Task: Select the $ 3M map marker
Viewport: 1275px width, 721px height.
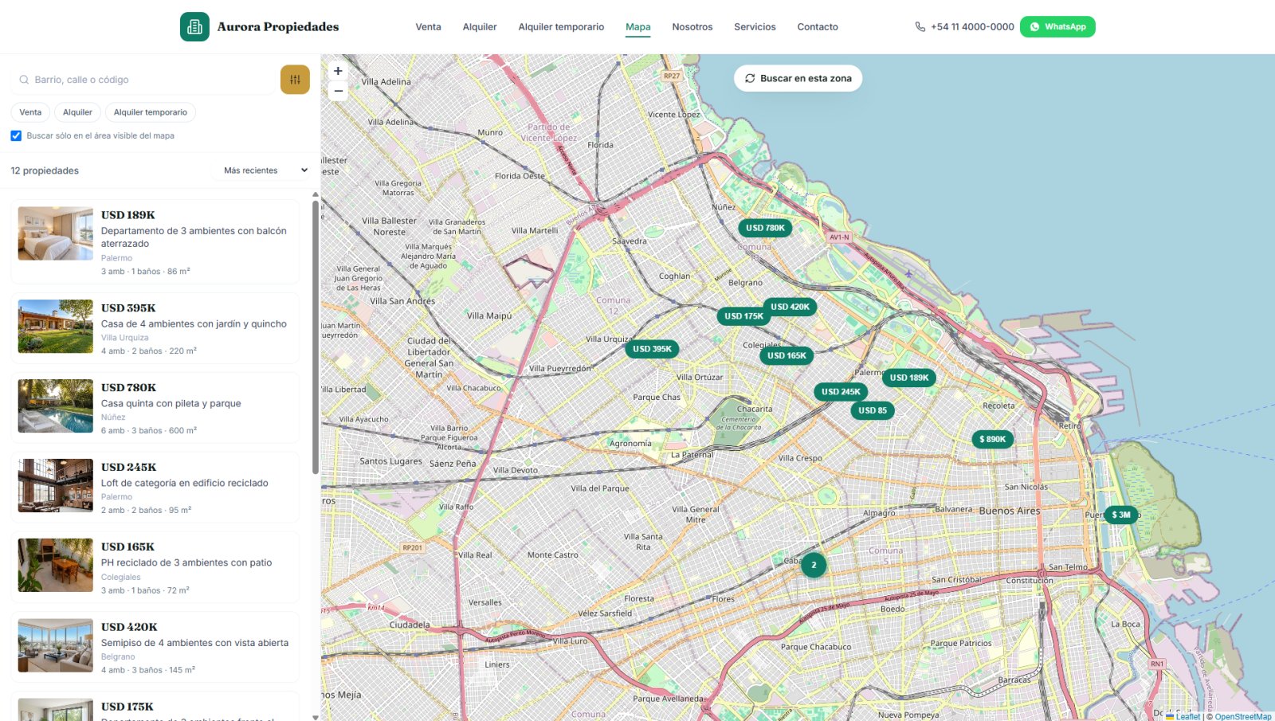Action: [x=1121, y=515]
